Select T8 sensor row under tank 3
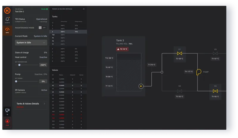Screen dimensions: 238x138 [x=68, y=41]
